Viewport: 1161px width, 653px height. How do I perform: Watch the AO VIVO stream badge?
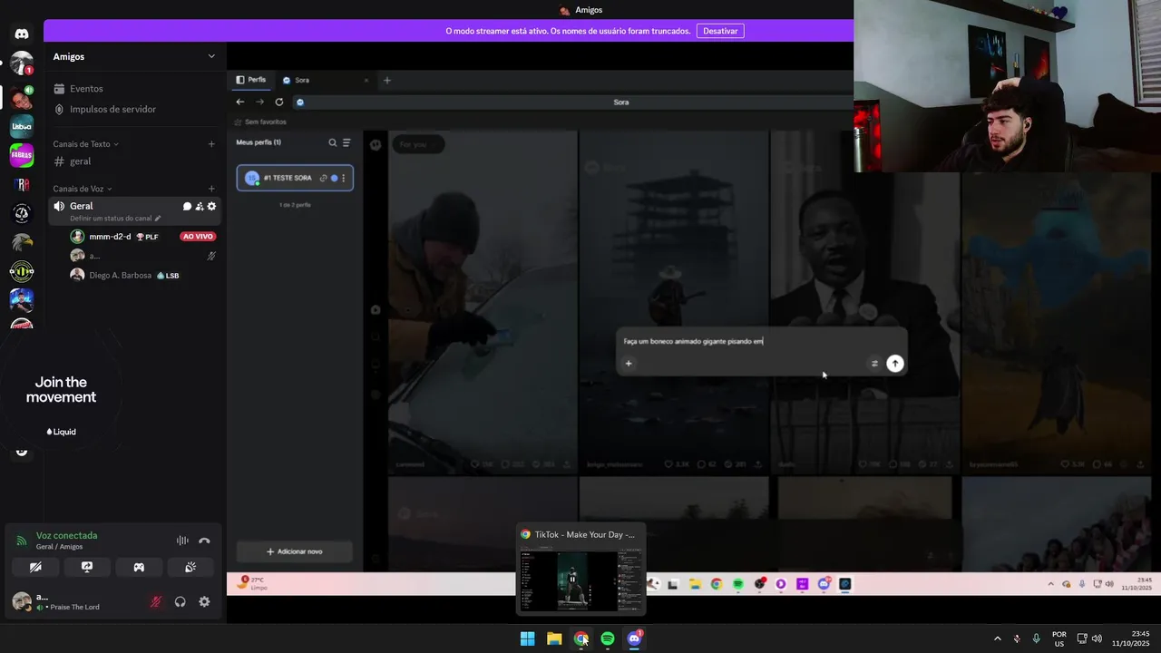coord(198,237)
